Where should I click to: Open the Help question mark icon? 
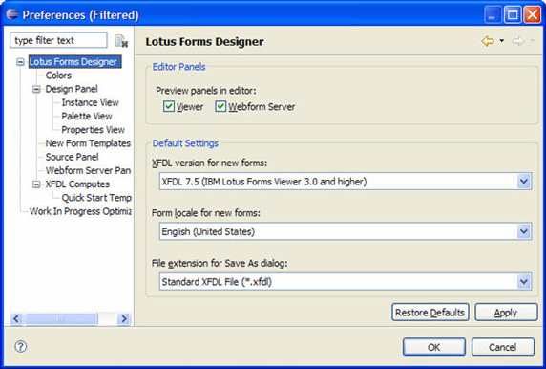pyautogui.click(x=21, y=346)
